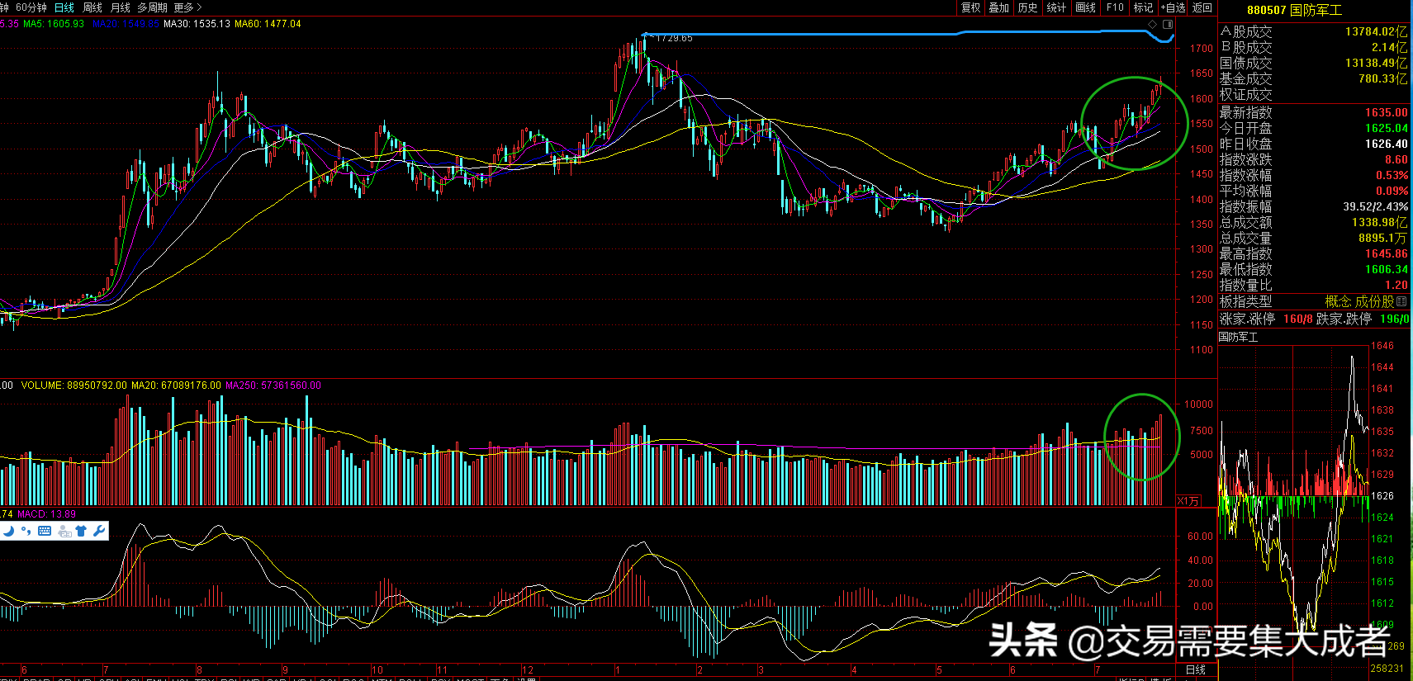
Task: Click the 最高指数 value 1645.86
Action: click(1386, 254)
